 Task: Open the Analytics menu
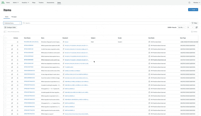[x=25, y=3]
